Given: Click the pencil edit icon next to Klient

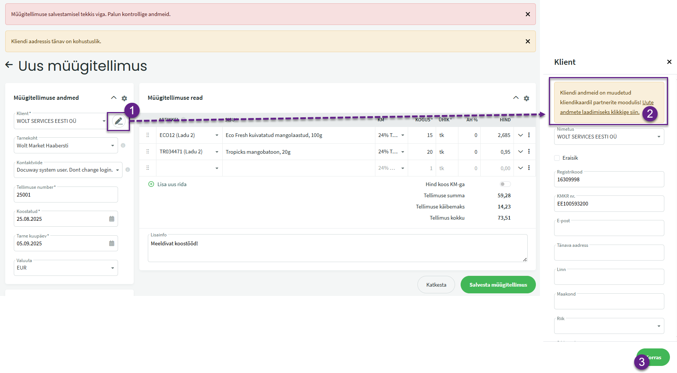Looking at the screenshot, I should 118,121.
